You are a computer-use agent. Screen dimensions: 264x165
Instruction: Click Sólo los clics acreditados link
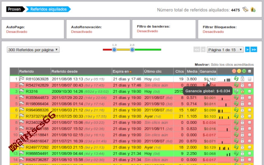(232, 64)
